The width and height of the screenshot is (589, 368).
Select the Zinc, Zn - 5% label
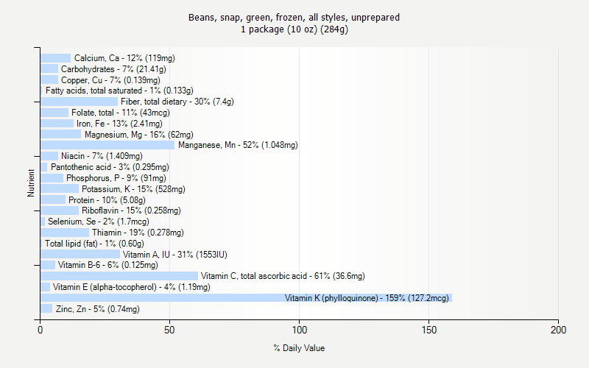(x=98, y=309)
